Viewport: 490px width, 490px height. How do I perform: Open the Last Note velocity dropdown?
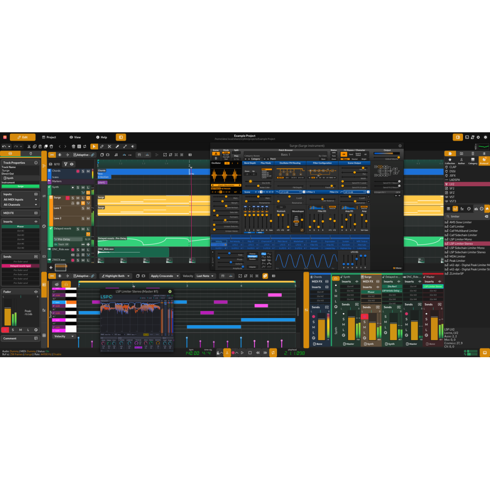click(x=204, y=276)
